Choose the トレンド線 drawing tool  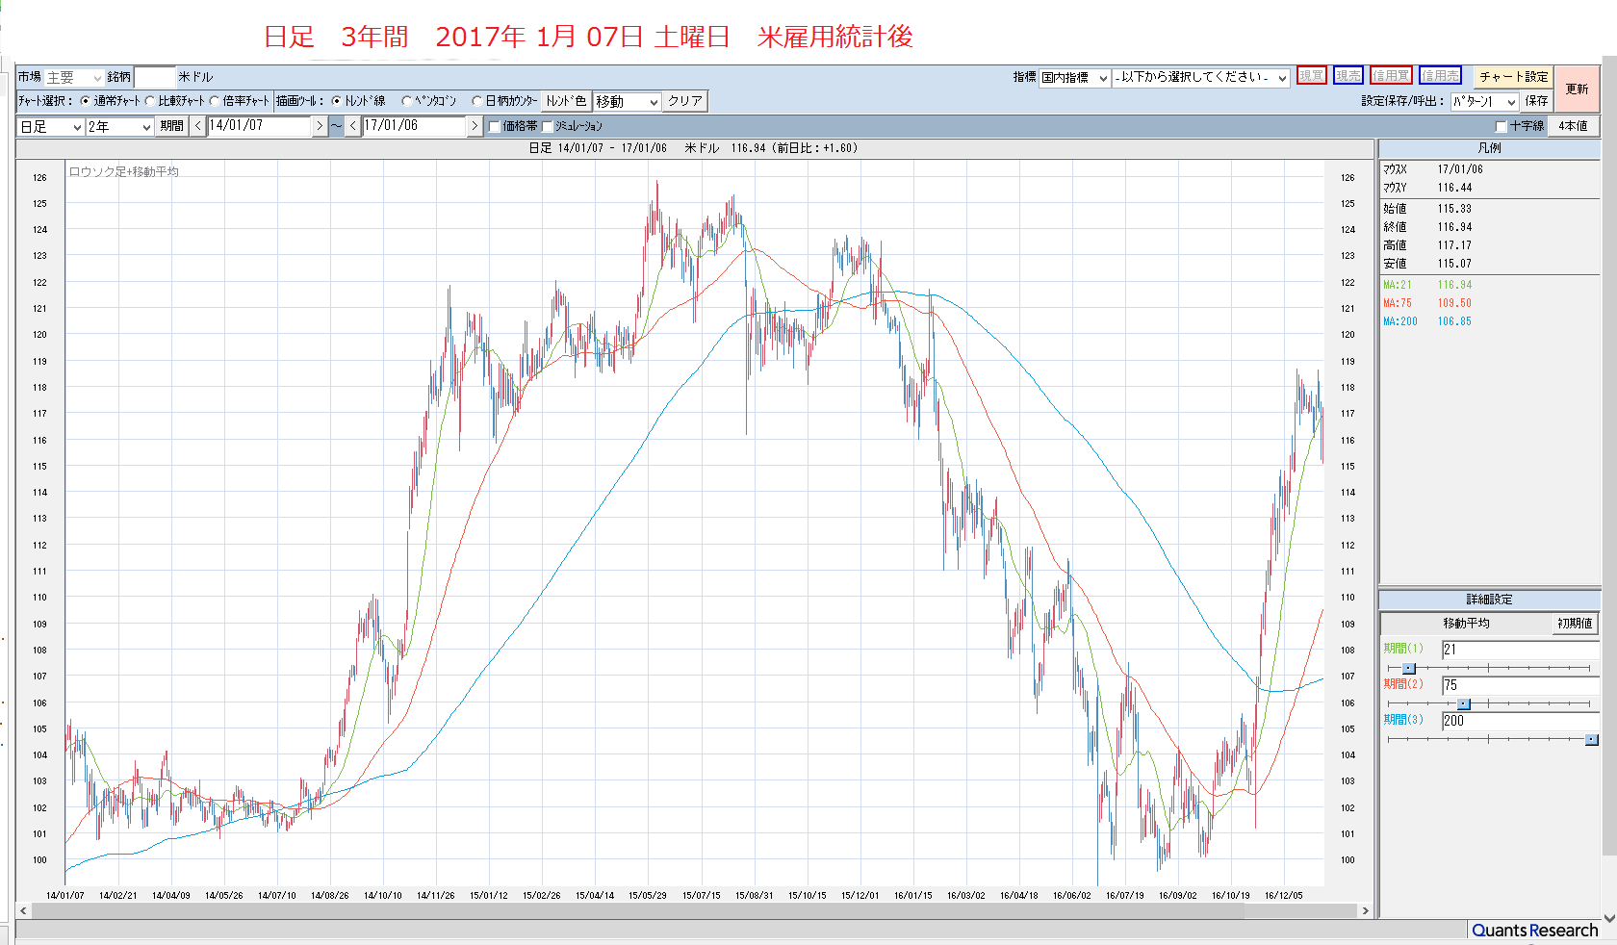(336, 101)
